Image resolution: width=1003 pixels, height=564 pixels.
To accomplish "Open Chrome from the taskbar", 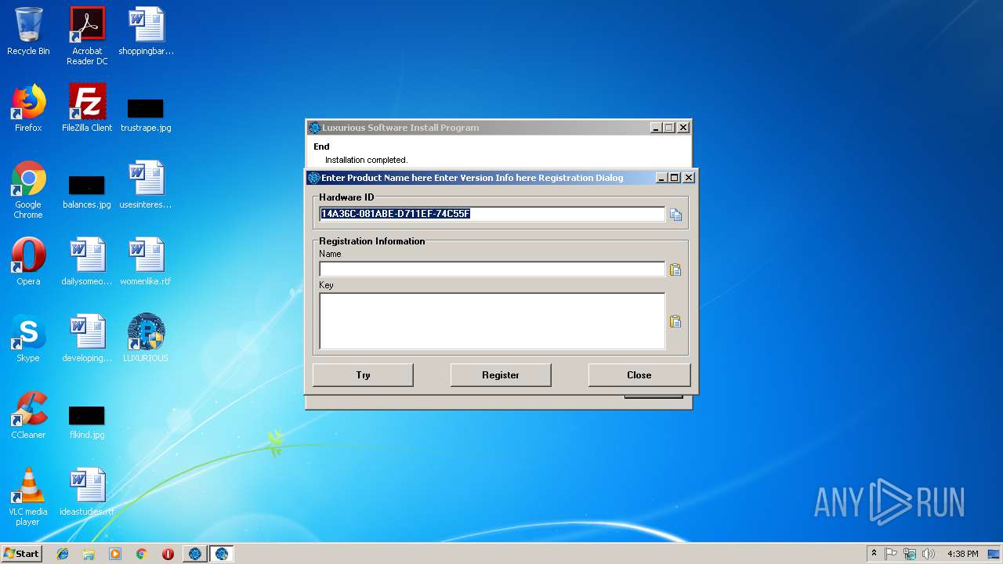I will pos(142,554).
